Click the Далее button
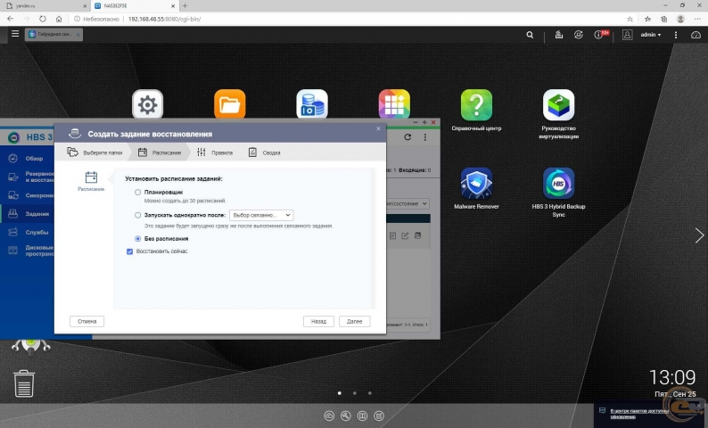Viewport: 708px width, 428px height. [x=355, y=322]
